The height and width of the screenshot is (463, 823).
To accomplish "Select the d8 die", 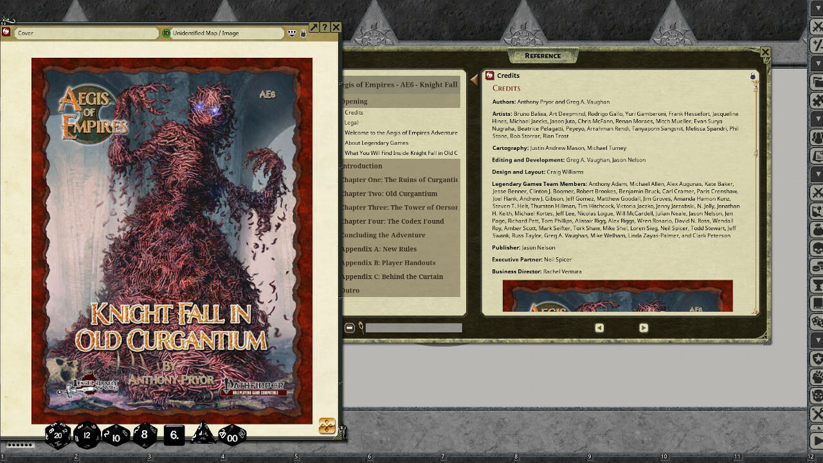I will (x=145, y=435).
